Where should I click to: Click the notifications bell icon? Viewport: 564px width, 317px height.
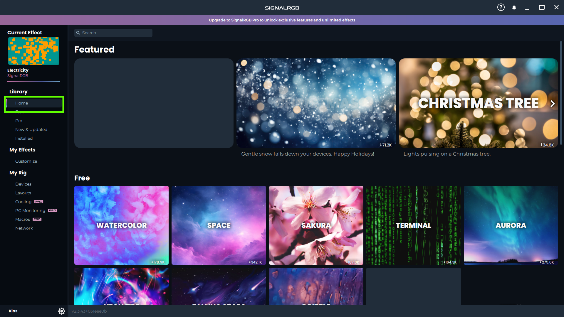click(x=514, y=7)
